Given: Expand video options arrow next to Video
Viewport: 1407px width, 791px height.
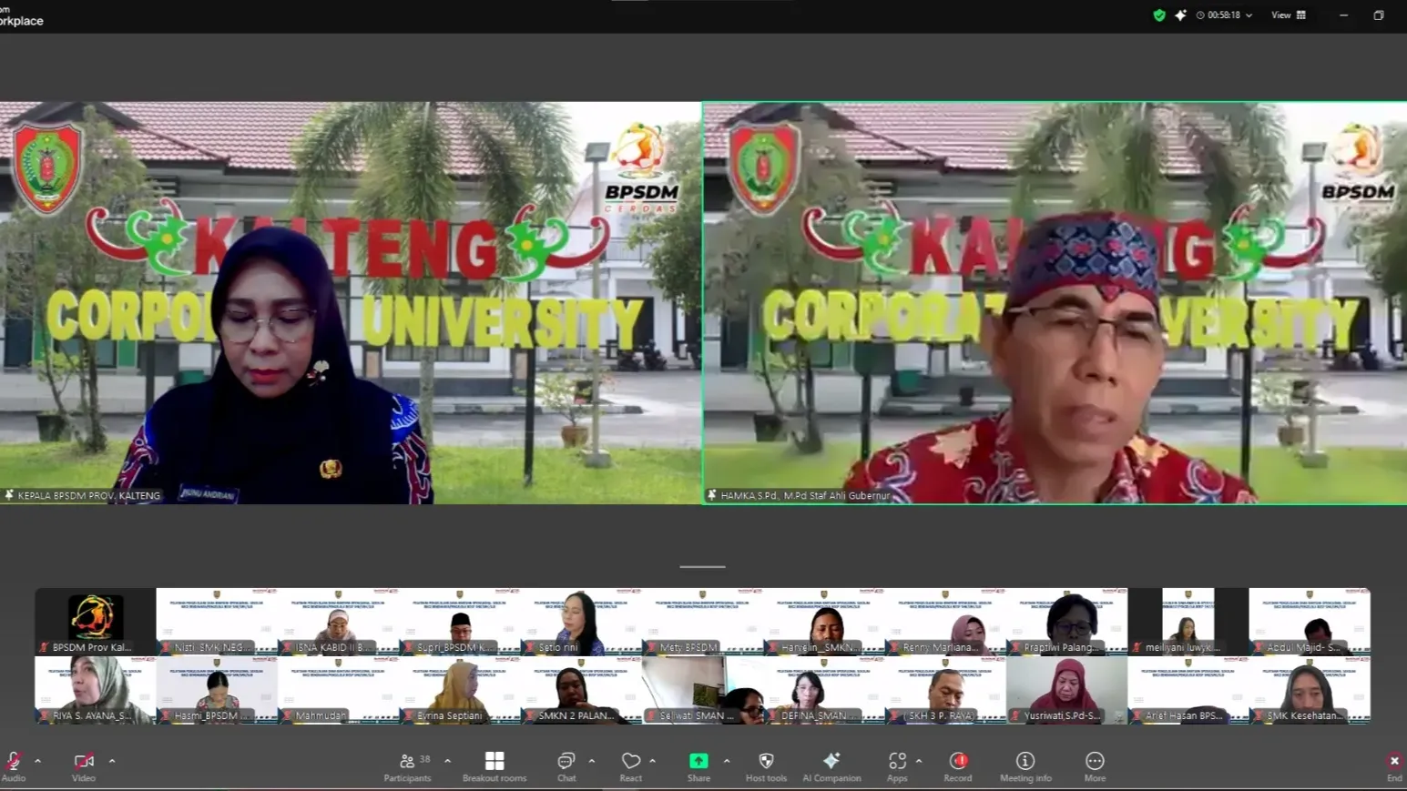Looking at the screenshot, I should 112,761.
